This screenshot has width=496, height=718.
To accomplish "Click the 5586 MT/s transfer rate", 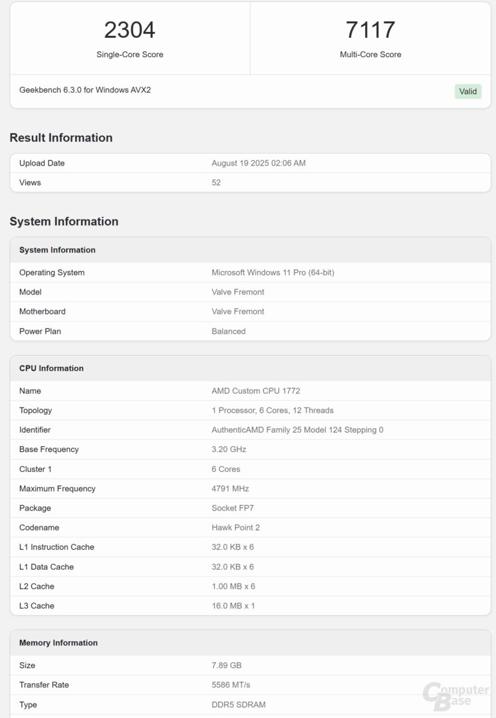I will tap(231, 685).
